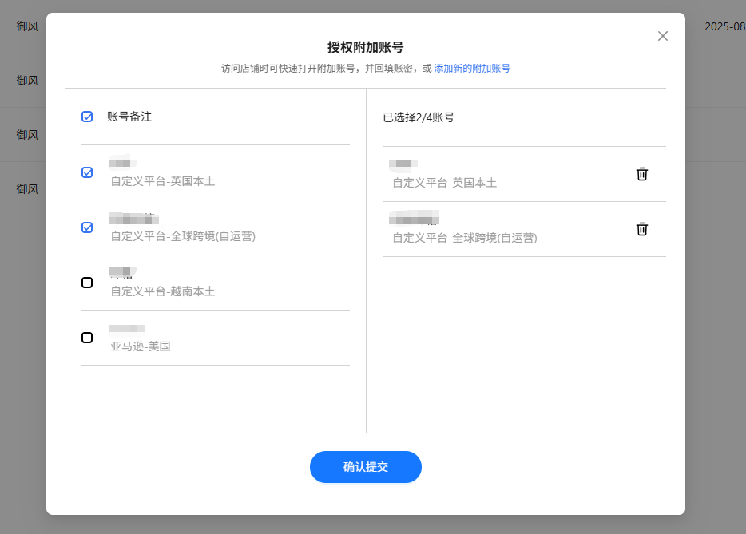Remove 全球跨境(自运营) account via trash icon
Screen dimensions: 746x534
[641, 229]
